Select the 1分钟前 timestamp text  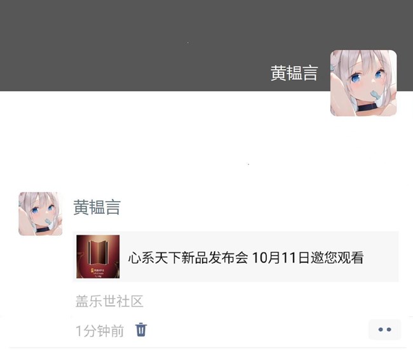100,330
